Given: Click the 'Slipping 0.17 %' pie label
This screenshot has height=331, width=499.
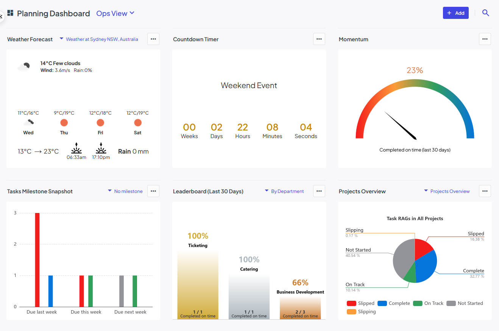Looking at the screenshot, I should (x=354, y=232).
